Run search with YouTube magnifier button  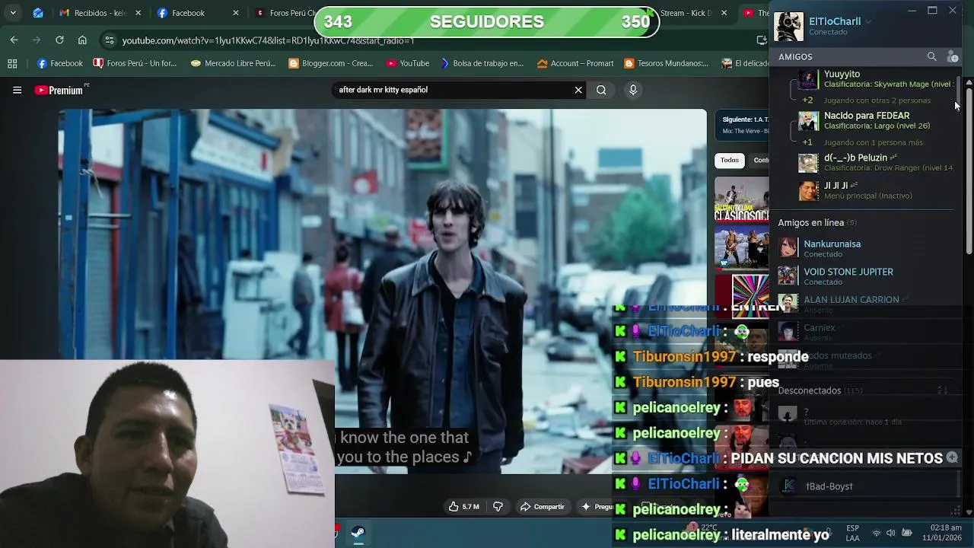point(601,90)
